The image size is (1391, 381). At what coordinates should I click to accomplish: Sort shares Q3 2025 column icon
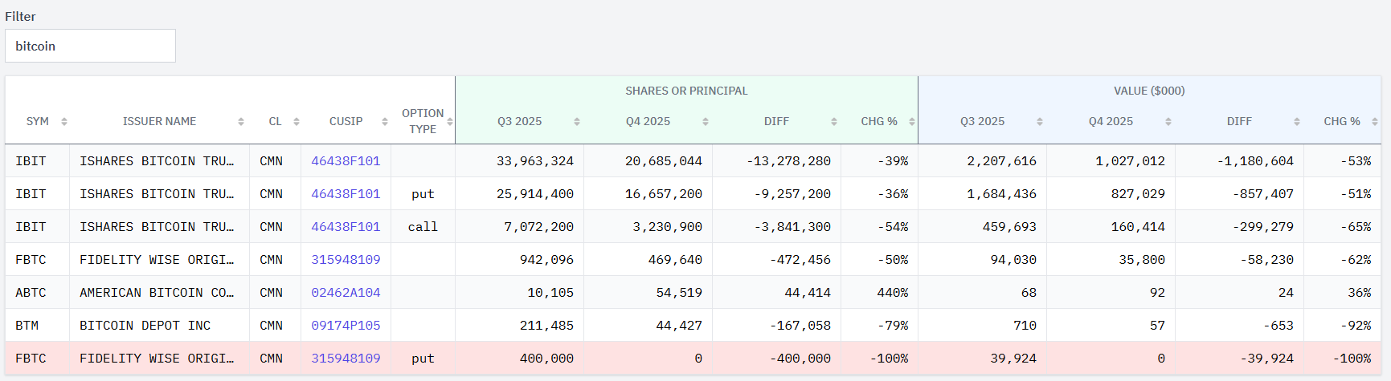(x=577, y=122)
